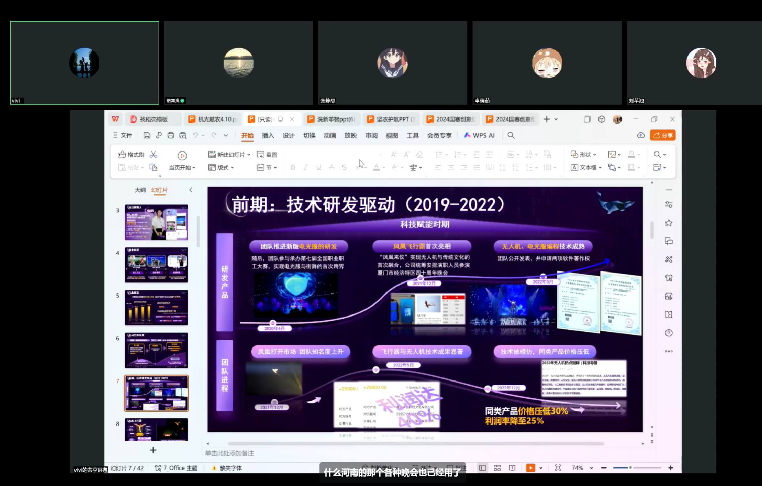762x486 pixels.
Task: Click the zoom slider in status bar
Action: [636, 468]
